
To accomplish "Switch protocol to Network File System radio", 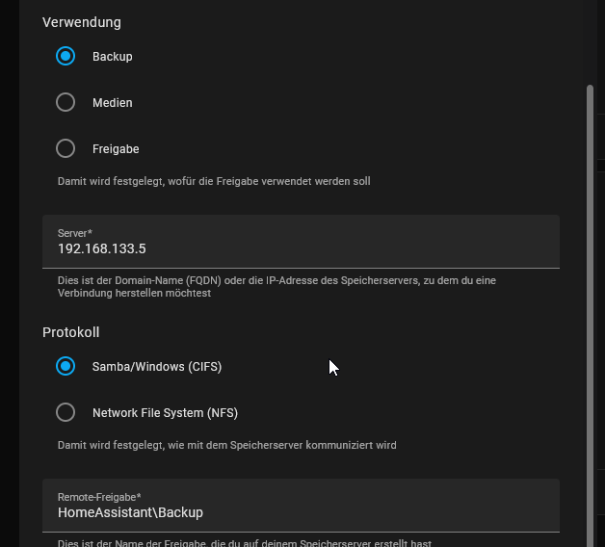I will 66,413.
